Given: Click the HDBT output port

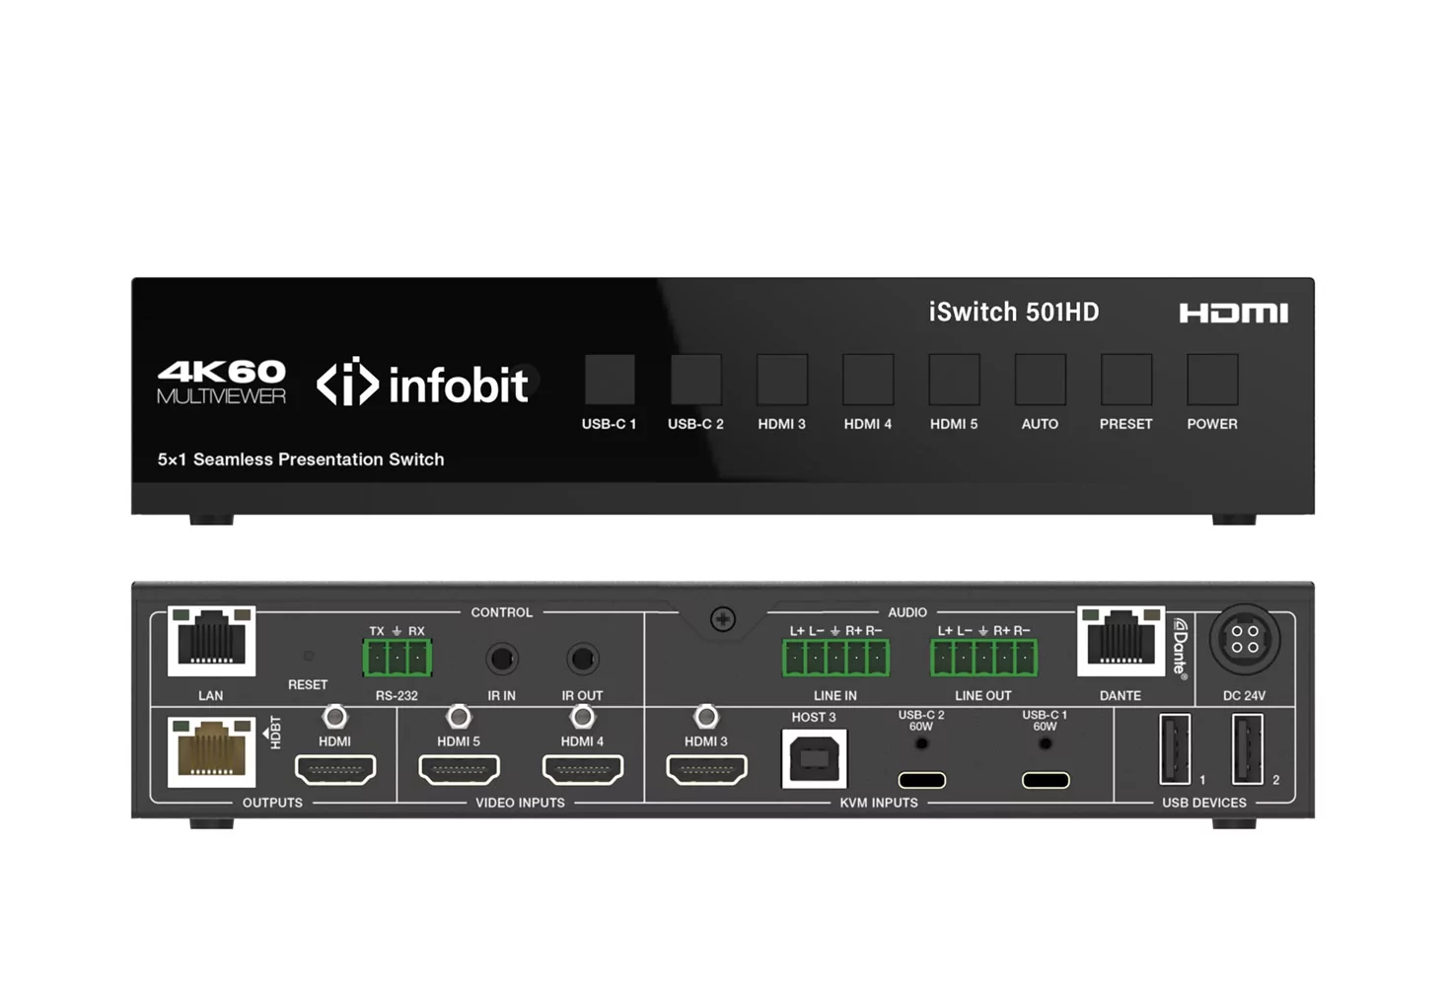Looking at the screenshot, I should [211, 752].
